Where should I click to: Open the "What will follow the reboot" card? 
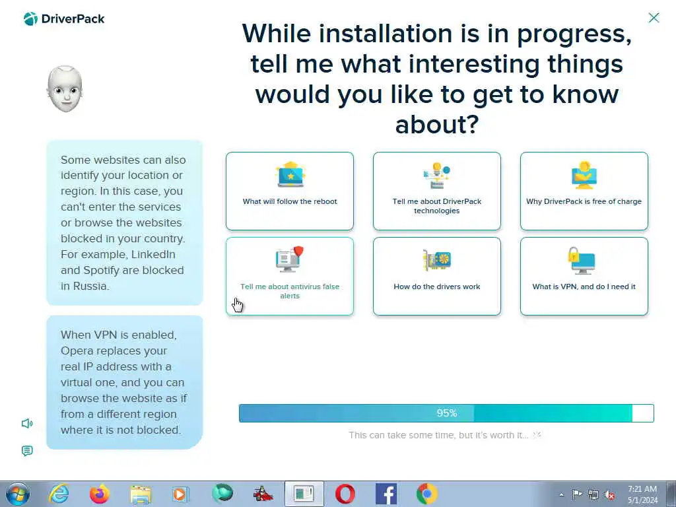[x=290, y=191]
